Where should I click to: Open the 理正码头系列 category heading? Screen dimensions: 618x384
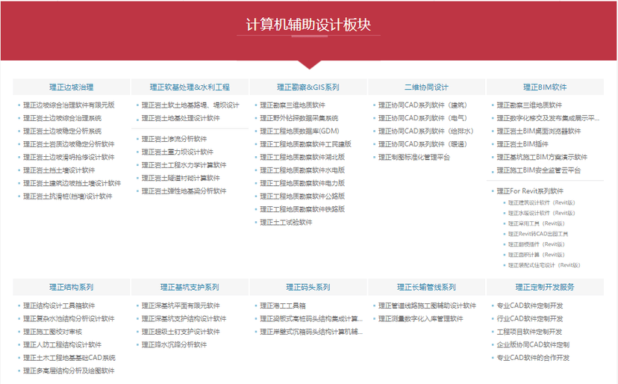click(x=308, y=288)
